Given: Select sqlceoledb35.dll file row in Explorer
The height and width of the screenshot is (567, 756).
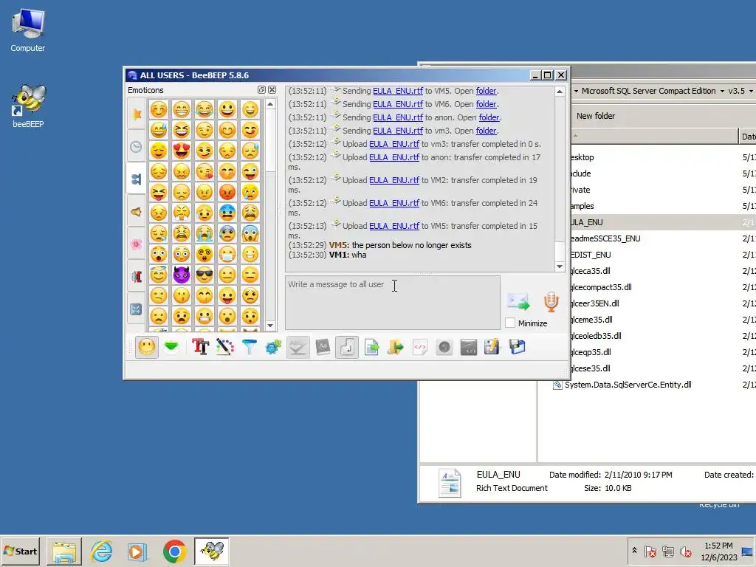Looking at the screenshot, I should pos(596,336).
